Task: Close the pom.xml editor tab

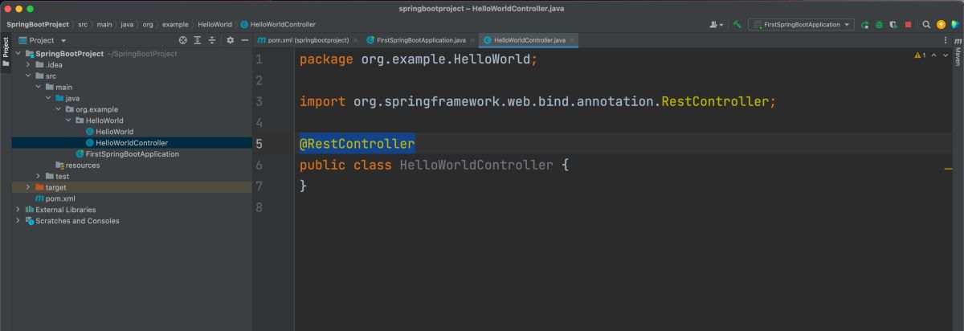Action: (356, 40)
